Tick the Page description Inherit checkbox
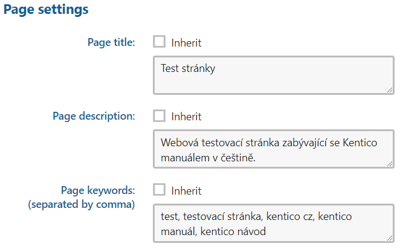 pos(160,115)
